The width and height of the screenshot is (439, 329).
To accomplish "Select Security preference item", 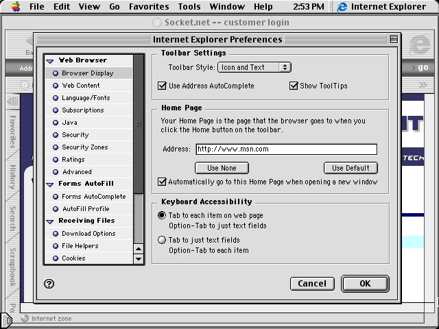I will click(88, 135).
